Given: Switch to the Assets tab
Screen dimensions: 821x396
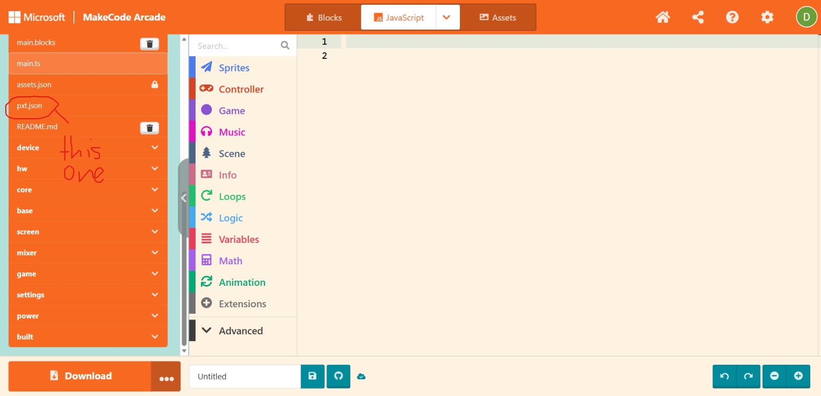Looking at the screenshot, I should pos(498,17).
